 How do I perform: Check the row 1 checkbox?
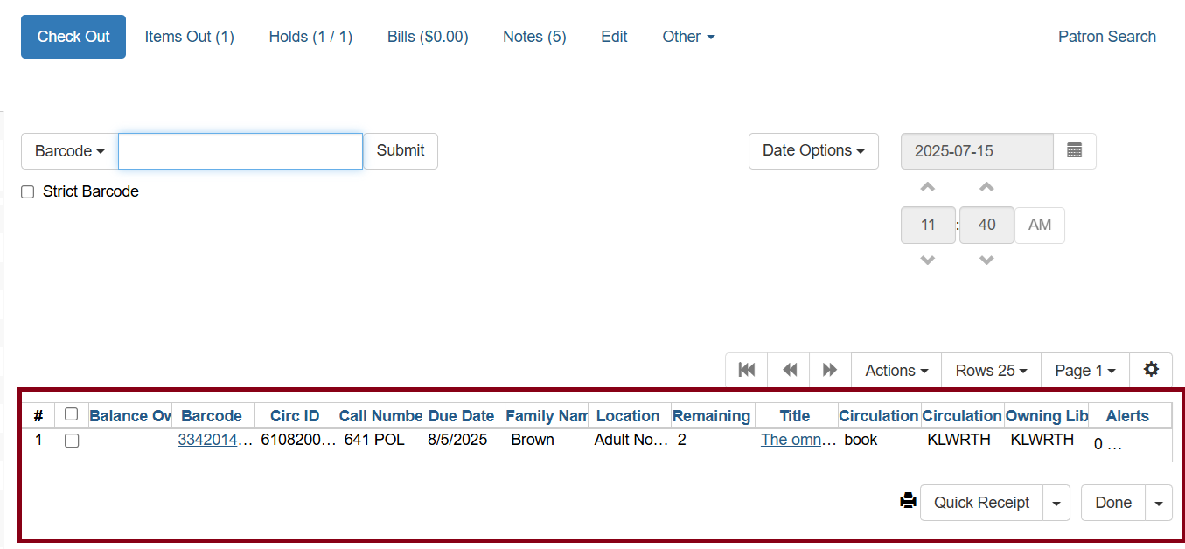(x=72, y=441)
